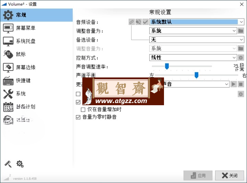Image resolution: width=247 pixels, height=183 pixels.
Task: Enable the 仅在音量增加时 checkbox
Action: (x=83, y=110)
